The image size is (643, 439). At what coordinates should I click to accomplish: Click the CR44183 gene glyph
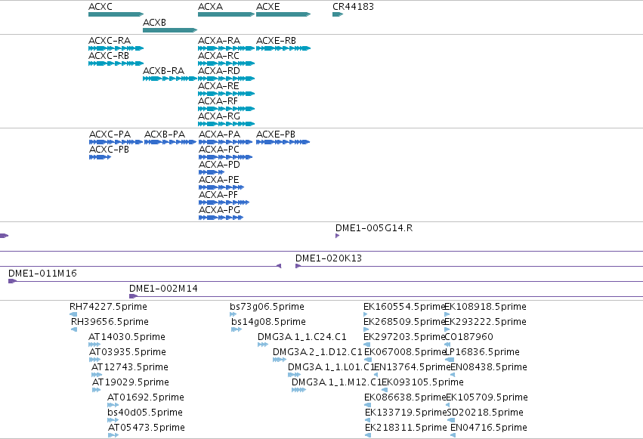pos(338,14)
